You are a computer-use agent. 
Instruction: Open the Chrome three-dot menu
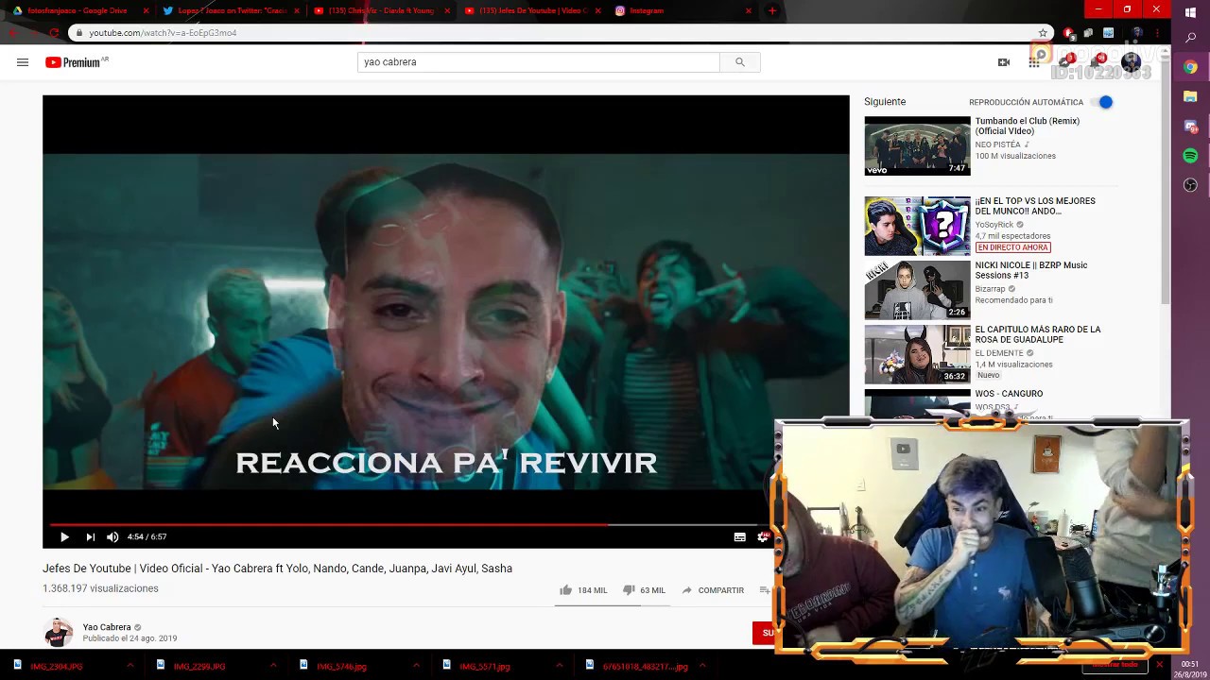pyautogui.click(x=1159, y=33)
